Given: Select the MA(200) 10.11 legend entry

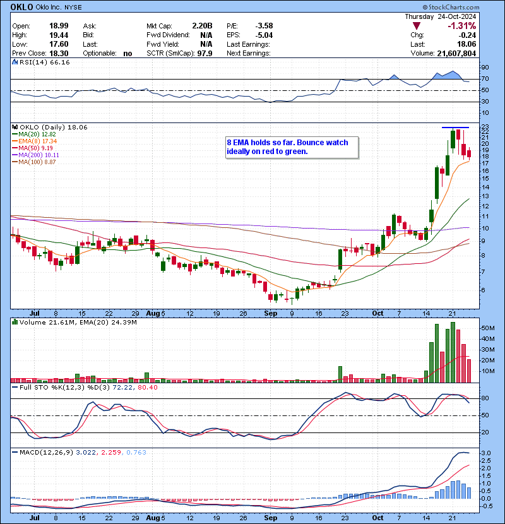Looking at the screenshot, I should click(35, 155).
